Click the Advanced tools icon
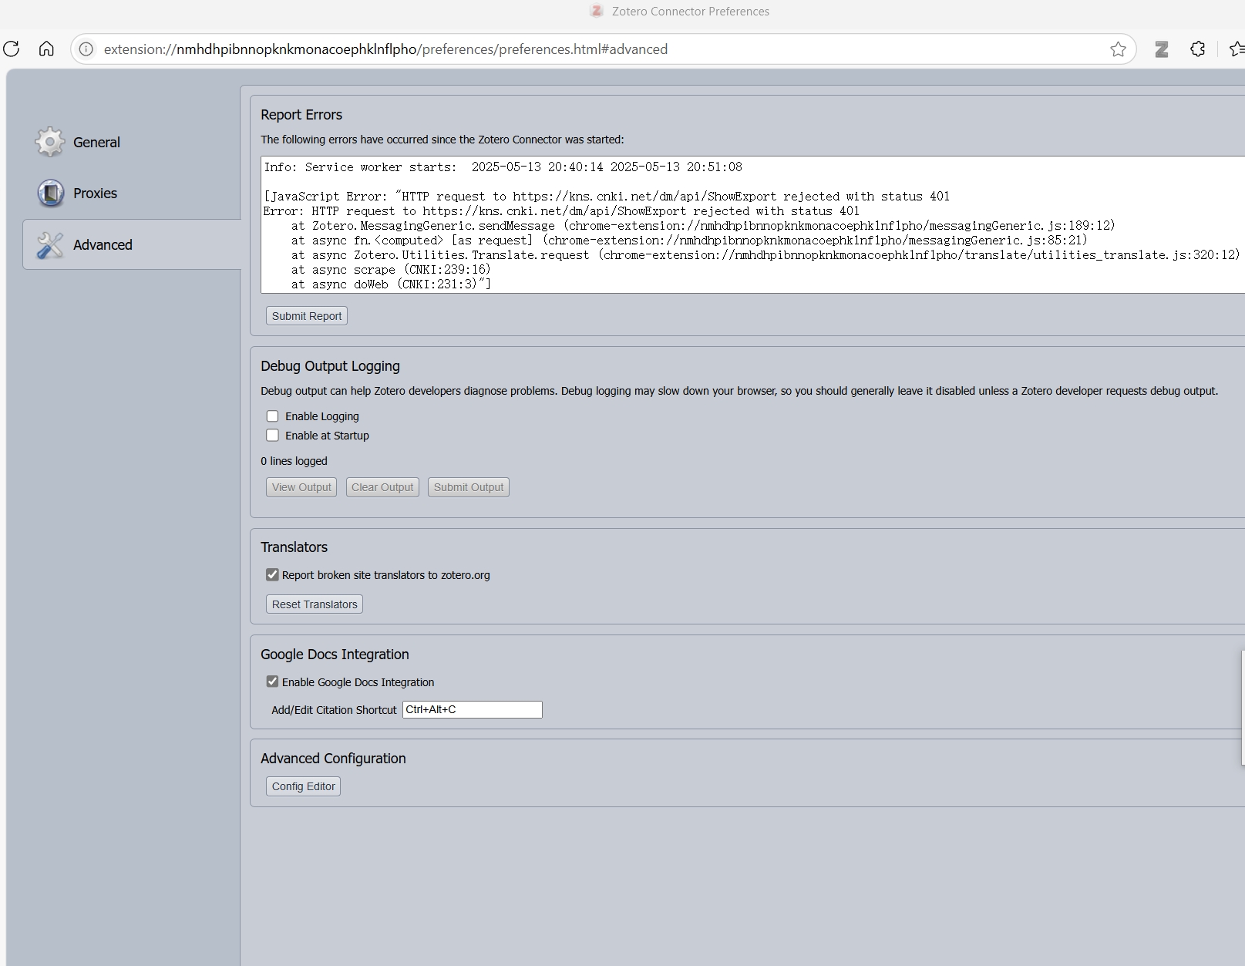Image resolution: width=1245 pixels, height=966 pixels. 50,245
